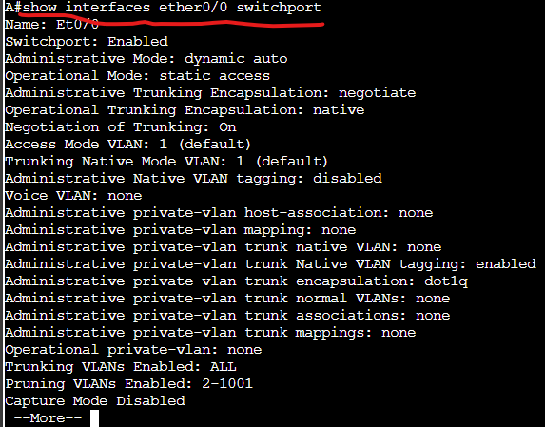Click 'Name: Et0/0' line

click(x=51, y=25)
